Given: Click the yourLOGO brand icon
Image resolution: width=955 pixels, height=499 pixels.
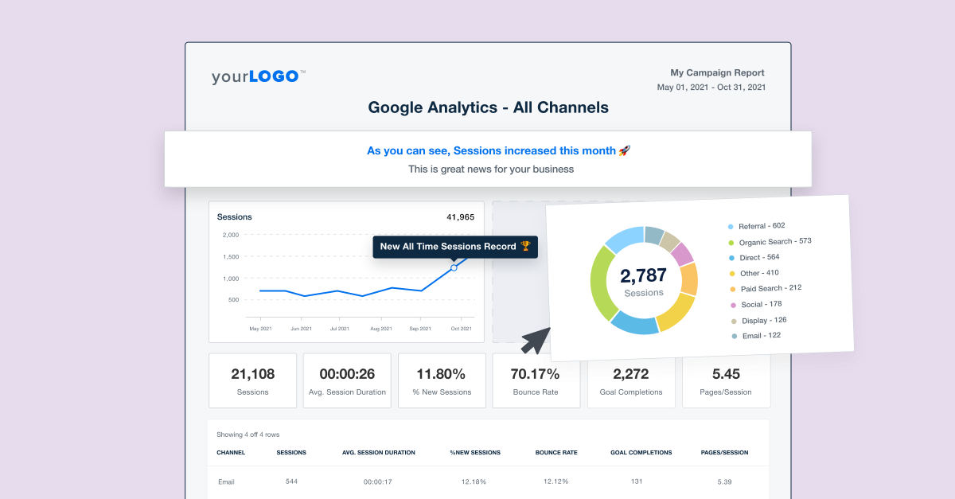Looking at the screenshot, I should 256,76.
